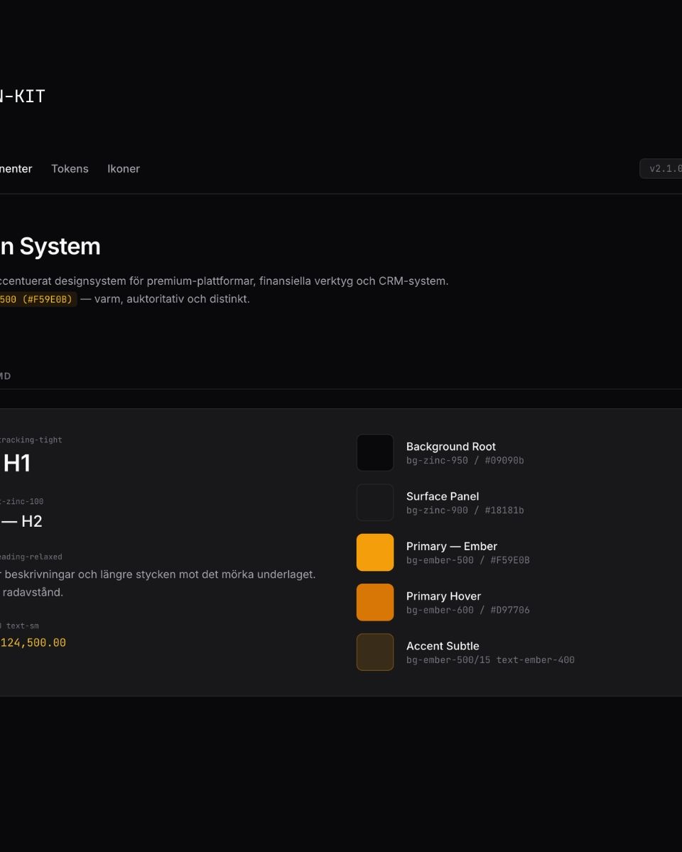
Task: Click the 'bg-zinc-950 / #09090b' token text
Action: click(465, 461)
